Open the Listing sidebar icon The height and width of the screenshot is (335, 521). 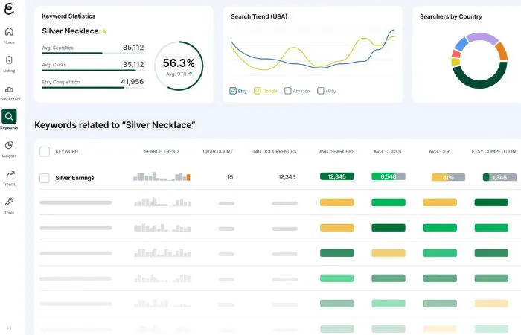9,60
